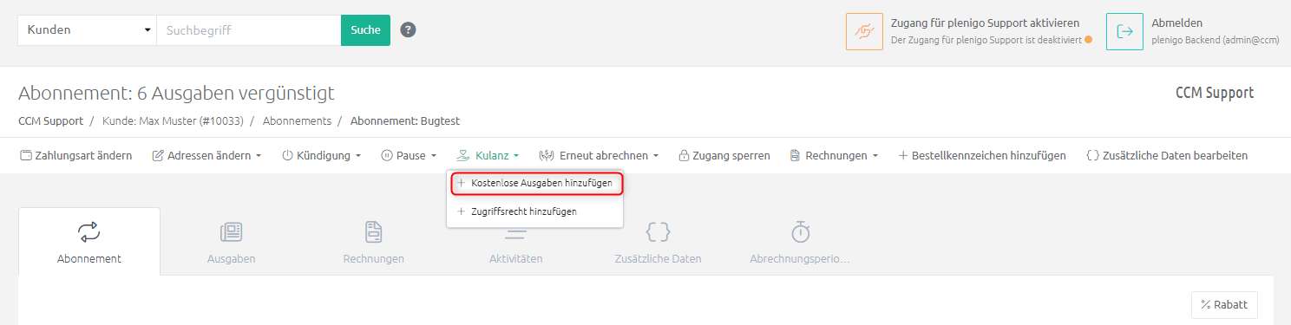Open the Rechnungen tab invoice icon
The height and width of the screenshot is (325, 1291).
373,232
